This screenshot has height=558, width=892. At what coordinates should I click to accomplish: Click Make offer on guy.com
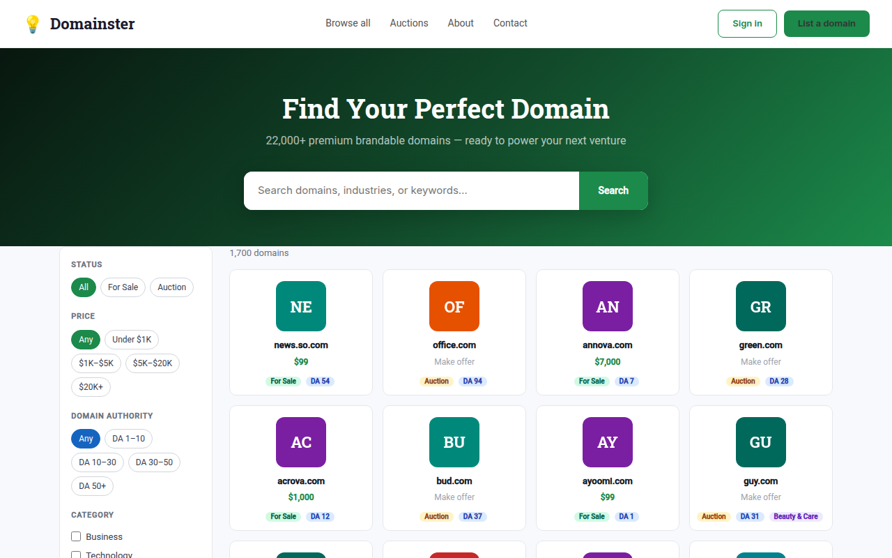(x=761, y=497)
